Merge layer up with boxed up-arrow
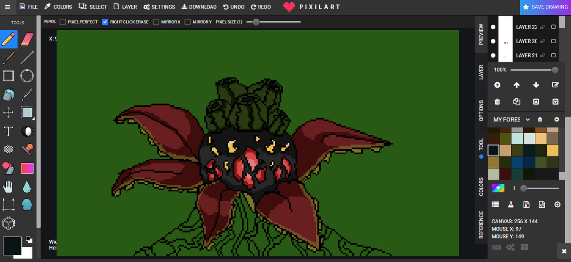571x262 pixels. [536, 102]
